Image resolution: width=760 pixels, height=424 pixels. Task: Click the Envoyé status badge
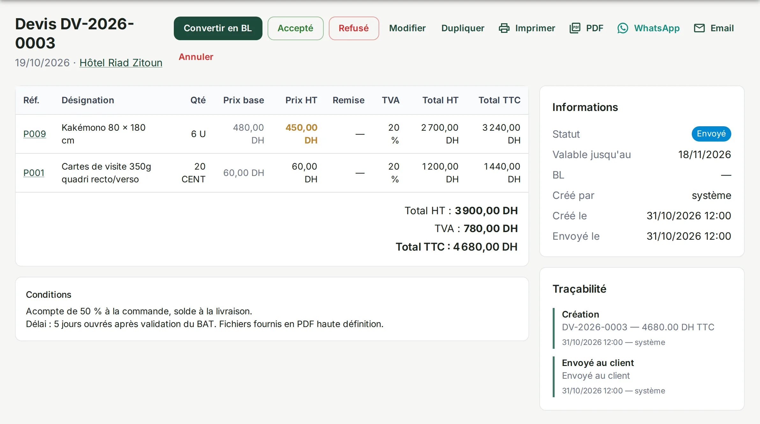(711, 134)
